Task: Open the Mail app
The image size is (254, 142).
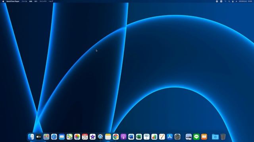Action: coord(62,137)
